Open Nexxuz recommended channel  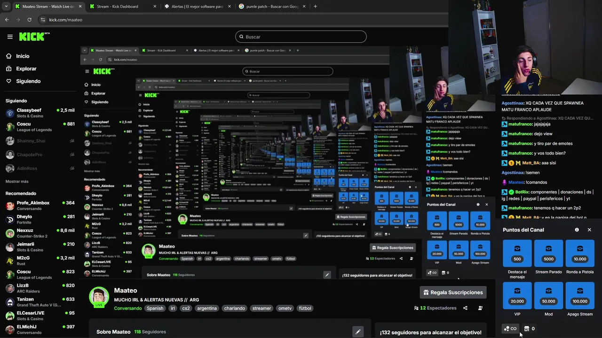coord(40,233)
